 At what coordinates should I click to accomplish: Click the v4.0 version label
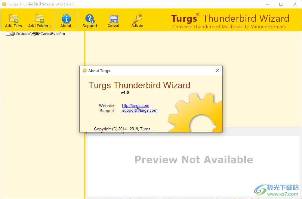click(x=125, y=92)
